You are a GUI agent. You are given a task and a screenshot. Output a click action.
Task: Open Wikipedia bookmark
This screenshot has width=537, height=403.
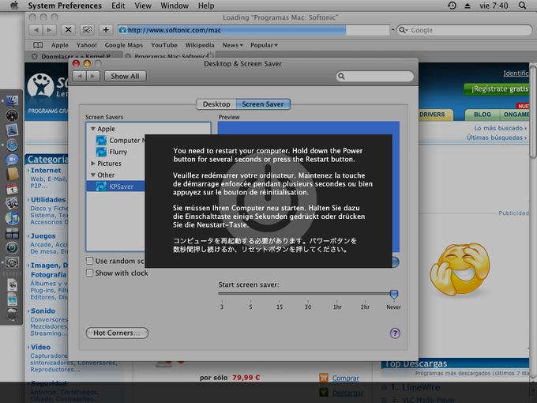coord(200,45)
